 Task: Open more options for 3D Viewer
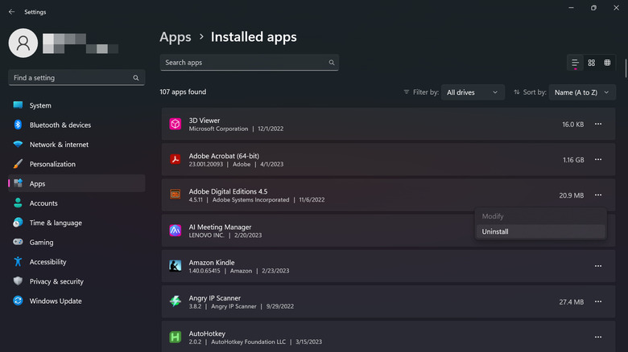pos(597,125)
